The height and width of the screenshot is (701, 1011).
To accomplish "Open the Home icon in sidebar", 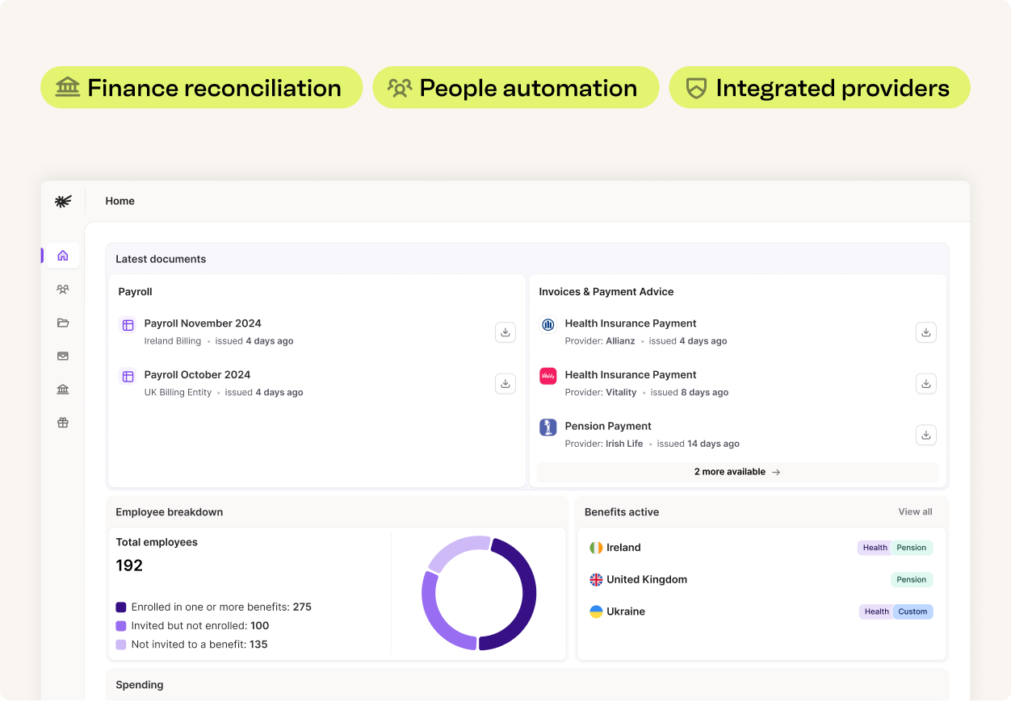I will [63, 256].
